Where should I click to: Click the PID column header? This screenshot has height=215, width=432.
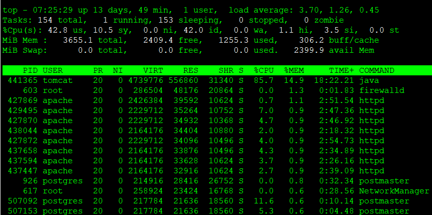point(30,70)
